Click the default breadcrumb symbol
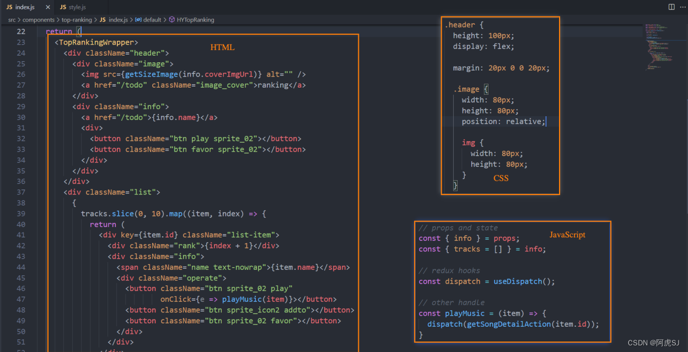This screenshot has width=688, height=352. [x=152, y=20]
